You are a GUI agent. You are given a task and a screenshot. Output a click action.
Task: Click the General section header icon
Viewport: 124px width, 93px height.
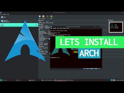coord(39,20)
